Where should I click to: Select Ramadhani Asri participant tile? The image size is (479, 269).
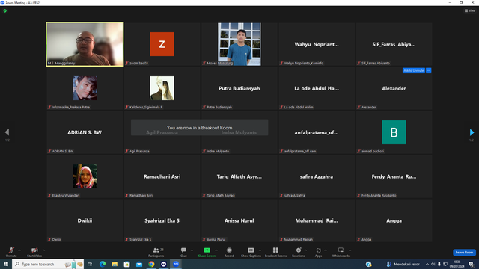coord(162,176)
